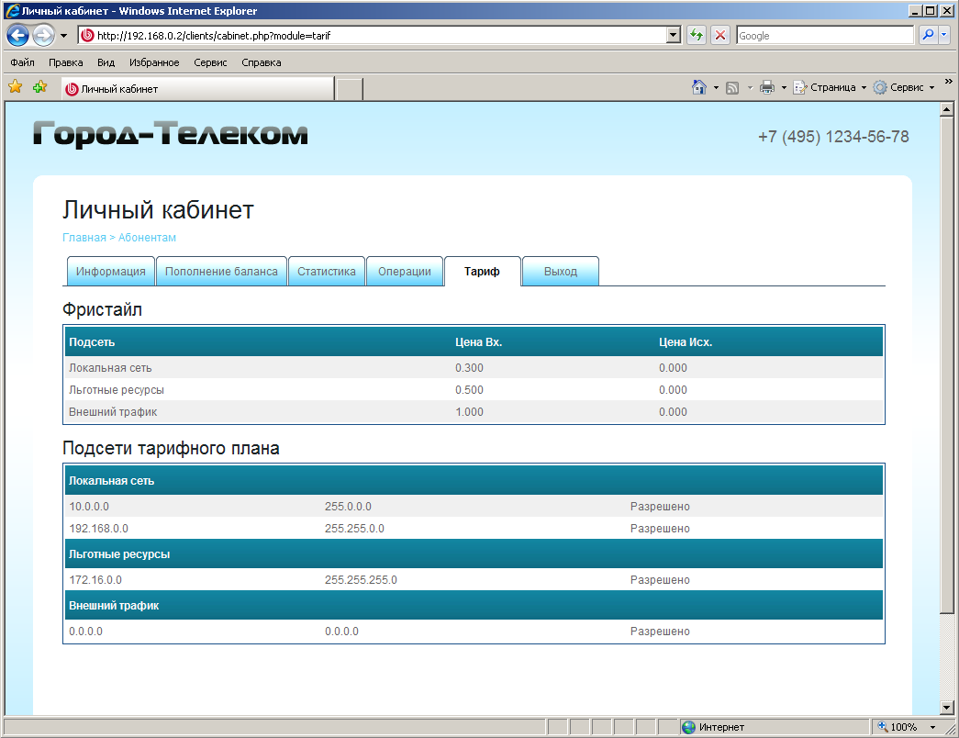Click the Главная breadcrumb link

(x=84, y=238)
